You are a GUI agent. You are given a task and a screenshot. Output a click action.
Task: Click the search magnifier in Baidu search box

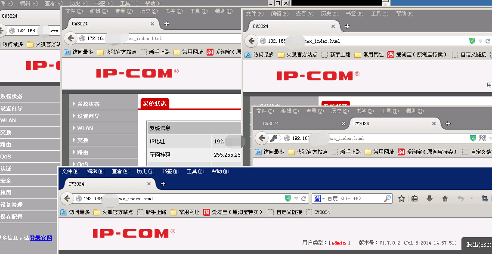[x=387, y=198]
